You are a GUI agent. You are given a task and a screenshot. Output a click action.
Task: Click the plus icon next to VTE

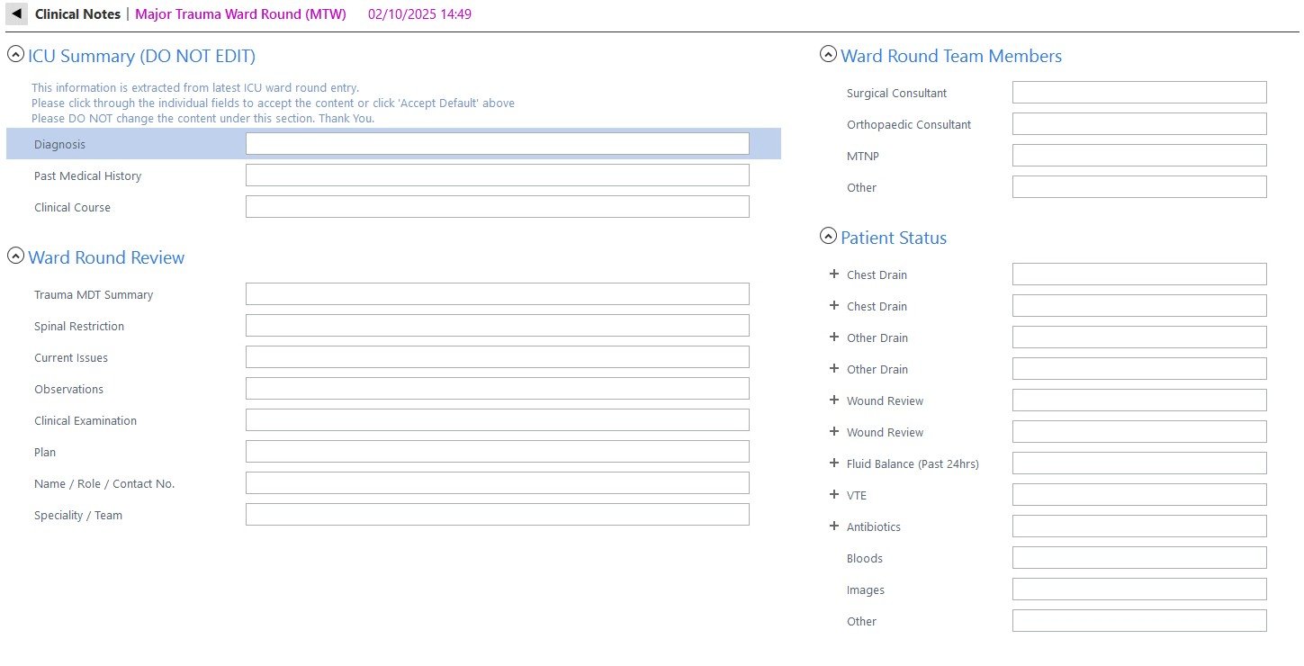[833, 494]
